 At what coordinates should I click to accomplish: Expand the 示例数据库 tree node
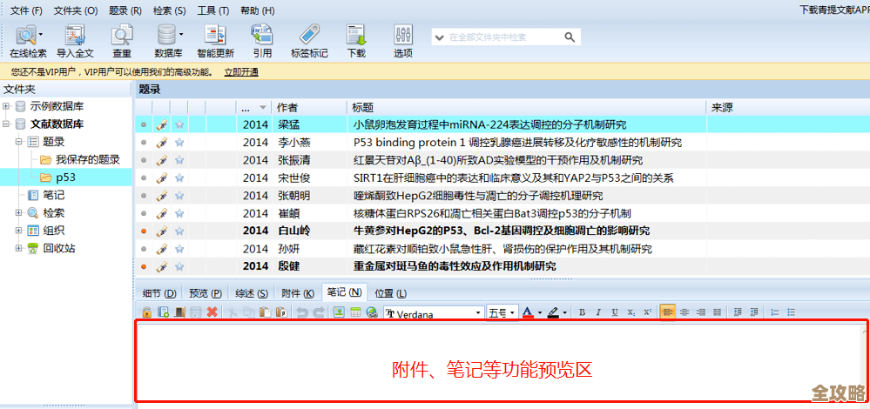5,106
